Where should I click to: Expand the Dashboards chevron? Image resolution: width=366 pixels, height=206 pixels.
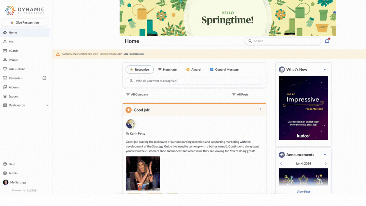click(47, 105)
